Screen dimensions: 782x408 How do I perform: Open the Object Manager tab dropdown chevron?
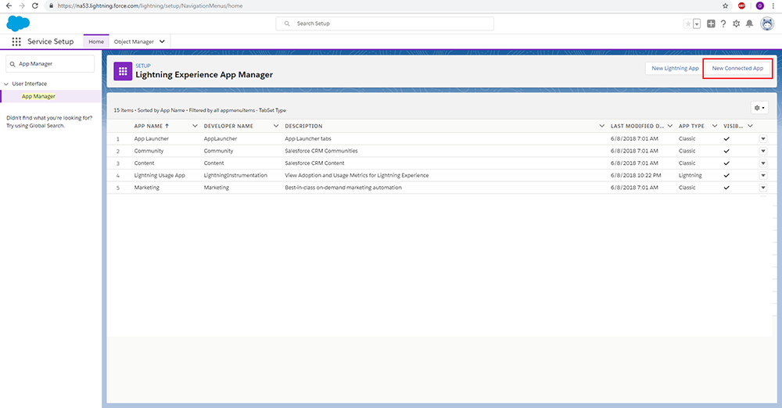coord(162,42)
